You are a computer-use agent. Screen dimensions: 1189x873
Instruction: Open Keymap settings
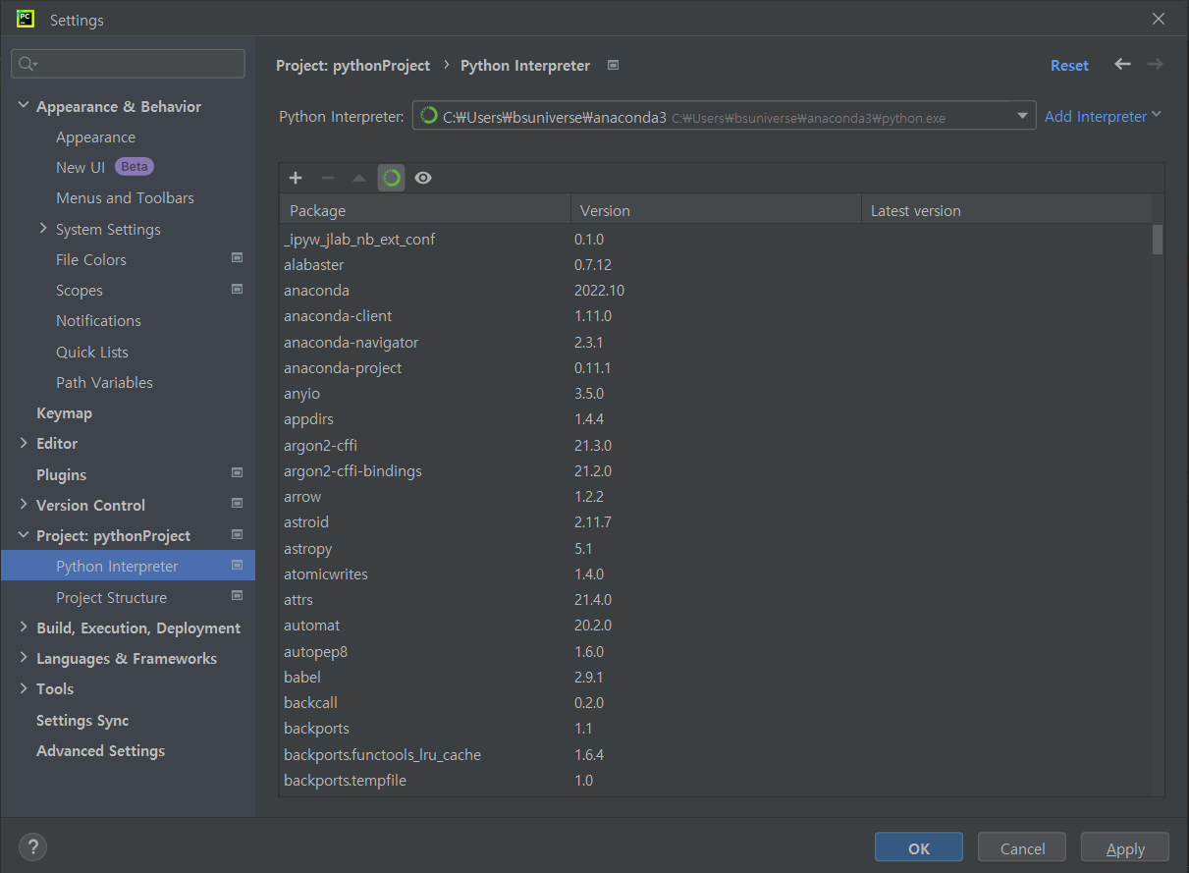coord(64,413)
